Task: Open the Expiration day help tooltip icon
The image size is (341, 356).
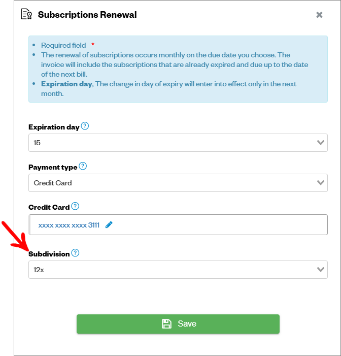Action: [x=85, y=126]
